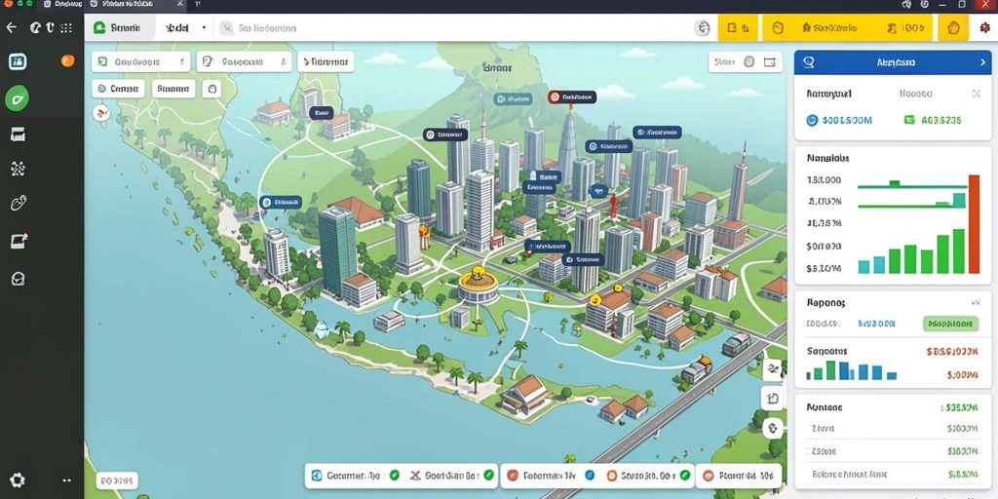The height and width of the screenshot is (499, 998).
Task: Select the bold first tab in right panel card
Action: tap(828, 94)
